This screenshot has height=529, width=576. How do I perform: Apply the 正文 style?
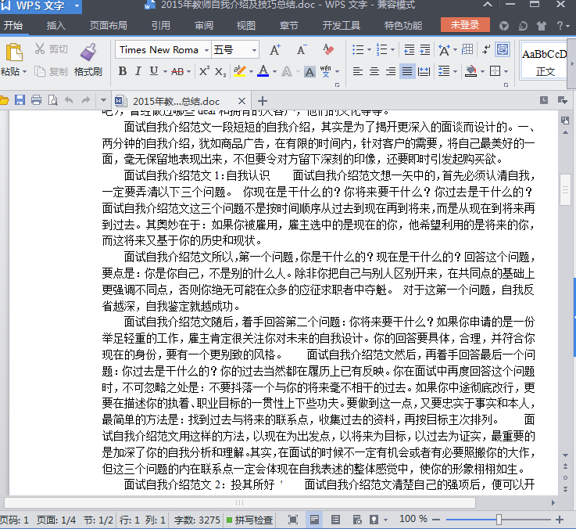pos(545,61)
